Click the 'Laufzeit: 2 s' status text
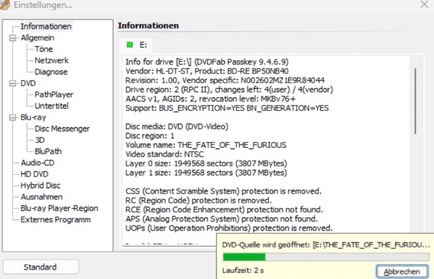Viewport: 434px width, 279px height. pos(243,270)
